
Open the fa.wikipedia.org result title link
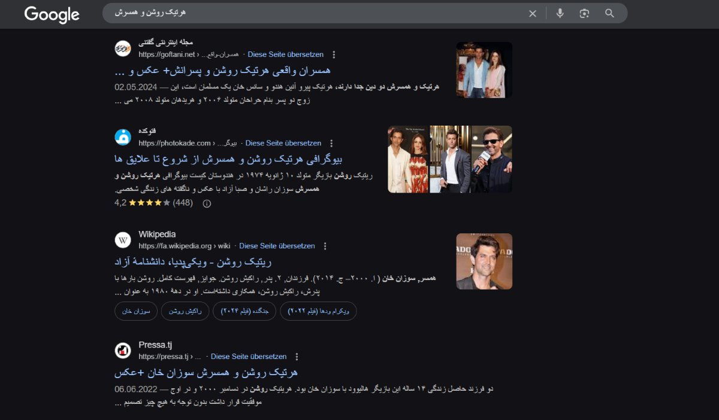coord(192,262)
